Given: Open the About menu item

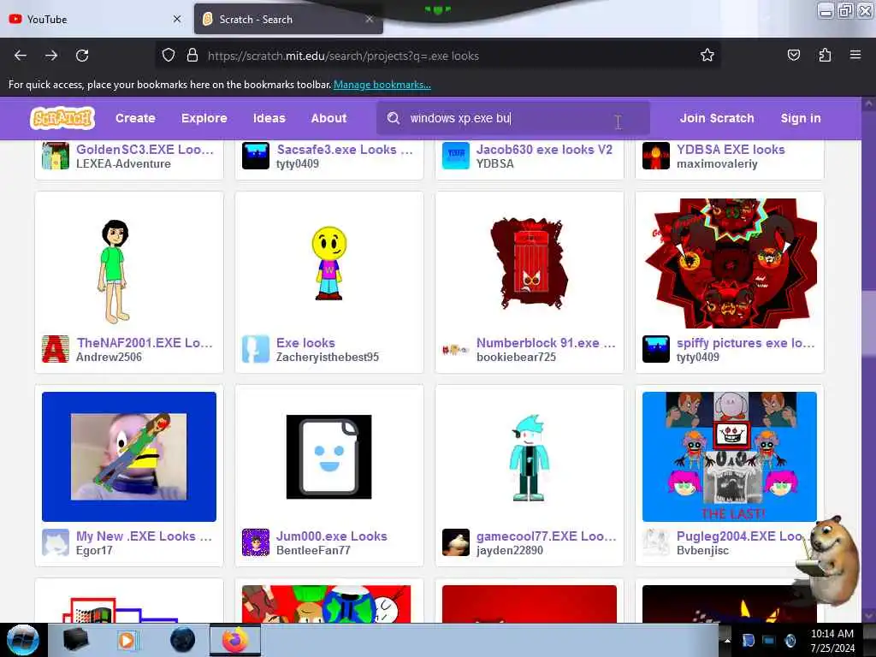Looking at the screenshot, I should click(x=329, y=118).
